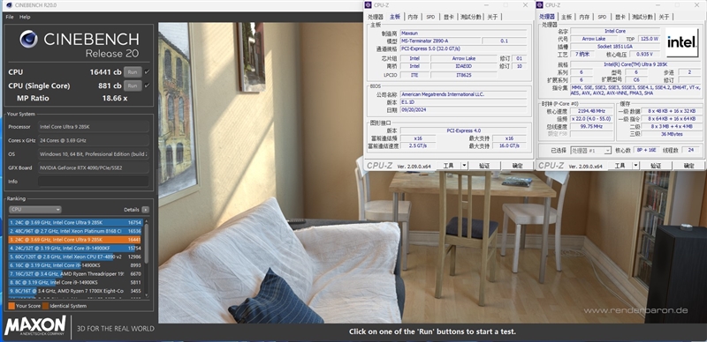Select the Xeon E7-4890 v2 ranking row

(75, 256)
